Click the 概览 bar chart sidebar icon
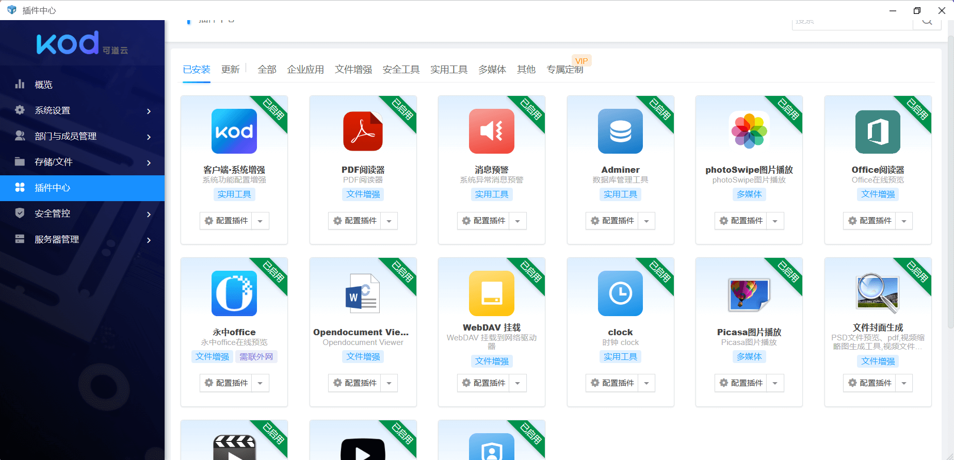Viewport: 954px width, 460px height. (x=20, y=84)
